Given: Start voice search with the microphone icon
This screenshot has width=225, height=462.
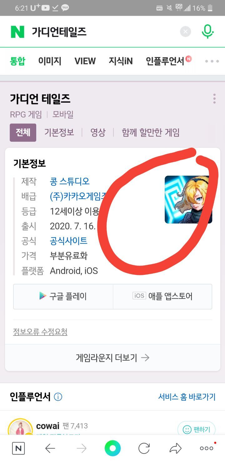Looking at the screenshot, I should 207,32.
